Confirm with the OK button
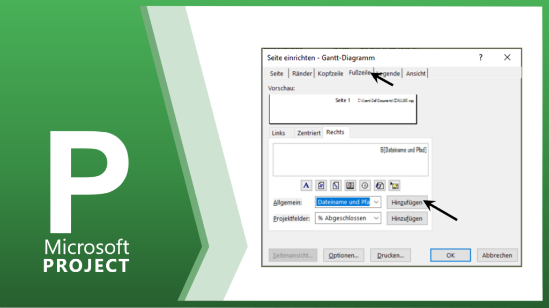 tap(450, 255)
